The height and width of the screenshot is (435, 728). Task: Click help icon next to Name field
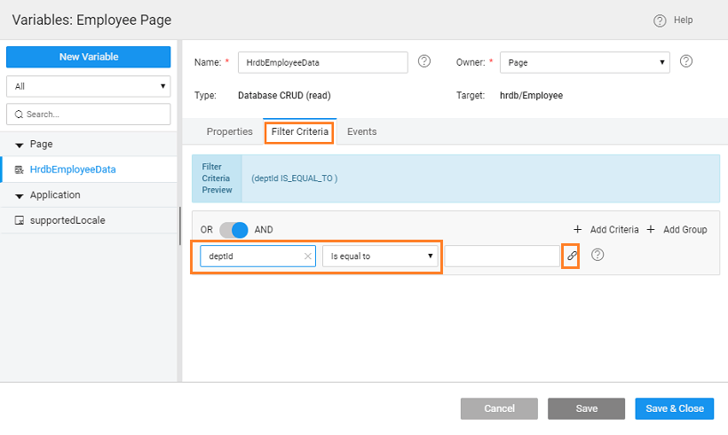424,62
